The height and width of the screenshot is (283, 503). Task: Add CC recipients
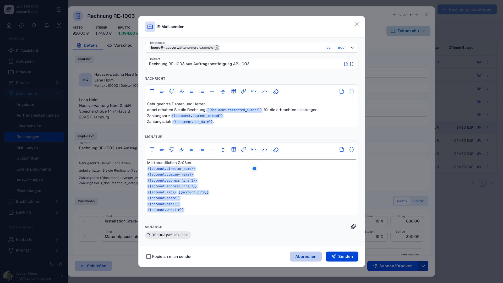(329, 48)
